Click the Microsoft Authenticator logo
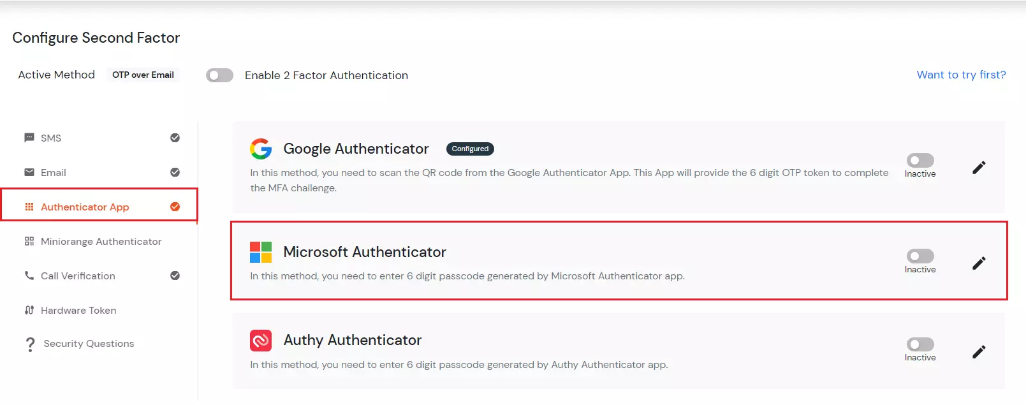Viewport: 1026px width, 405px height. pyautogui.click(x=260, y=251)
